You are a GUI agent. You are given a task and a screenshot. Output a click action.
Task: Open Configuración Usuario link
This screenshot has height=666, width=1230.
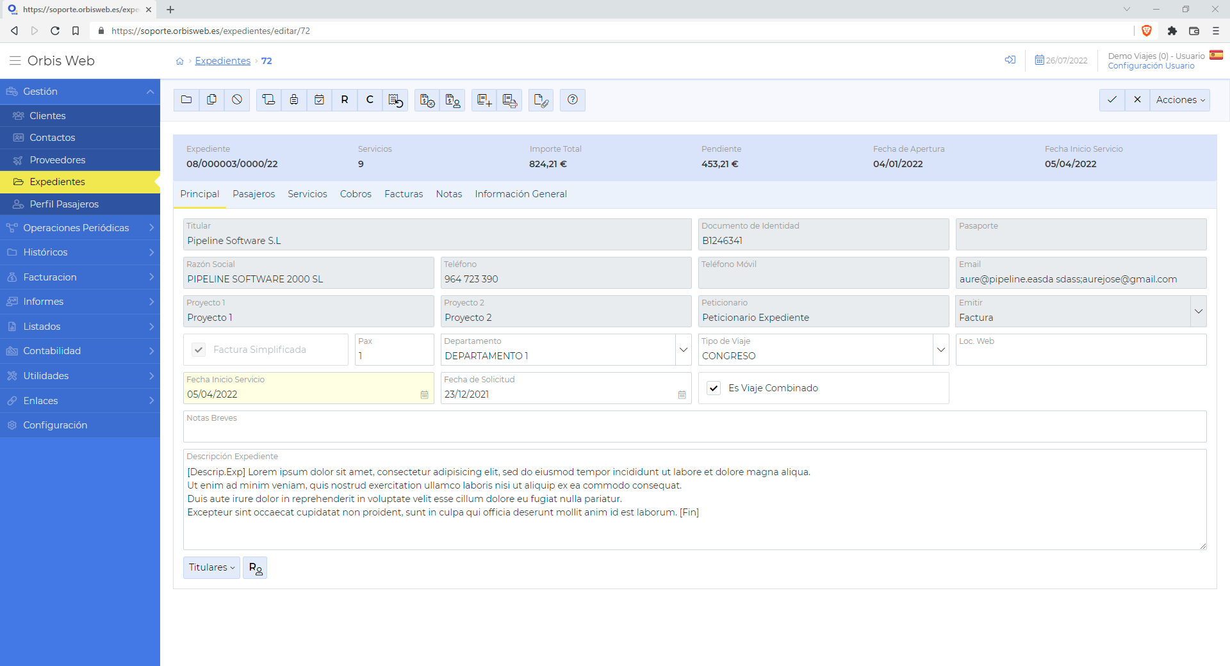pos(1151,66)
